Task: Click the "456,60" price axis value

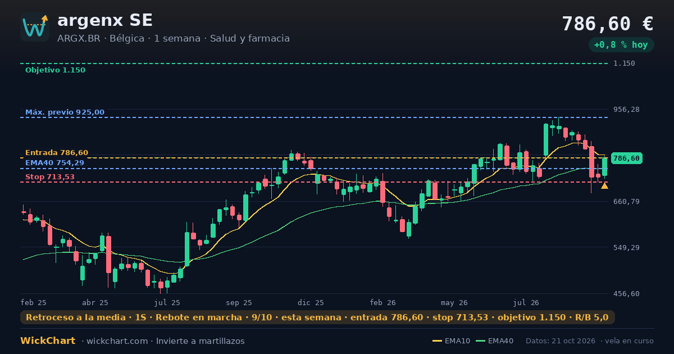Action: coord(626,294)
